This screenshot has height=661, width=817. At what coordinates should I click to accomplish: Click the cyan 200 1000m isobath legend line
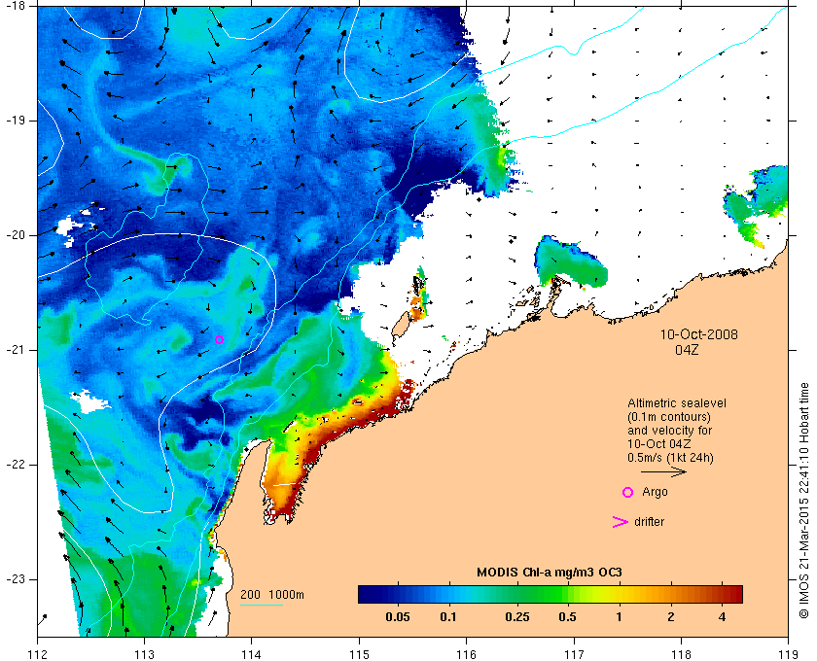point(262,605)
